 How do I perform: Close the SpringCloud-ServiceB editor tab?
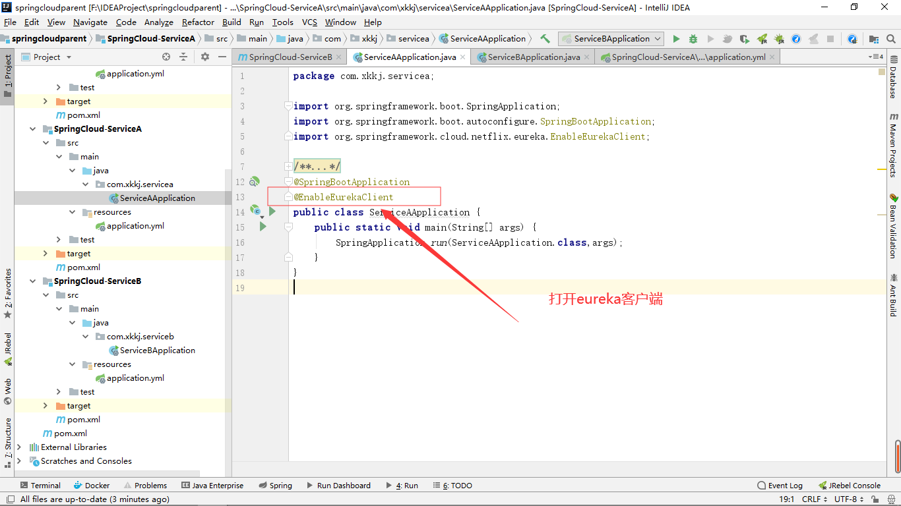click(340, 57)
